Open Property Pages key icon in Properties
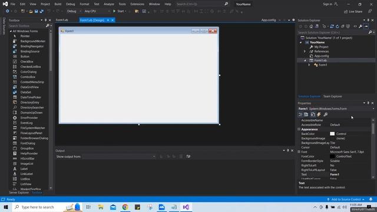377x212 pixels. 325,114
